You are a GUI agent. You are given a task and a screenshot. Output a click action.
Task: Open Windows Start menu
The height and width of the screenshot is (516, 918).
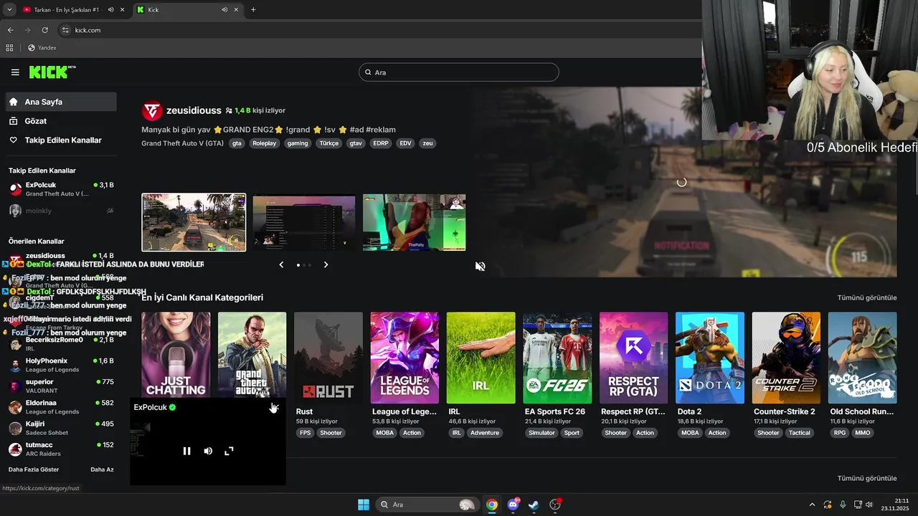(x=364, y=505)
